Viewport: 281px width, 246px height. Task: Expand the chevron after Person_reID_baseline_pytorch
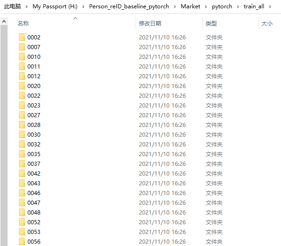(x=175, y=7)
